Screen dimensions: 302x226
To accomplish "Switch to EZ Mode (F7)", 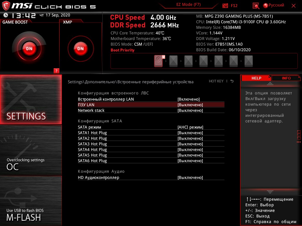I will (188, 5).
